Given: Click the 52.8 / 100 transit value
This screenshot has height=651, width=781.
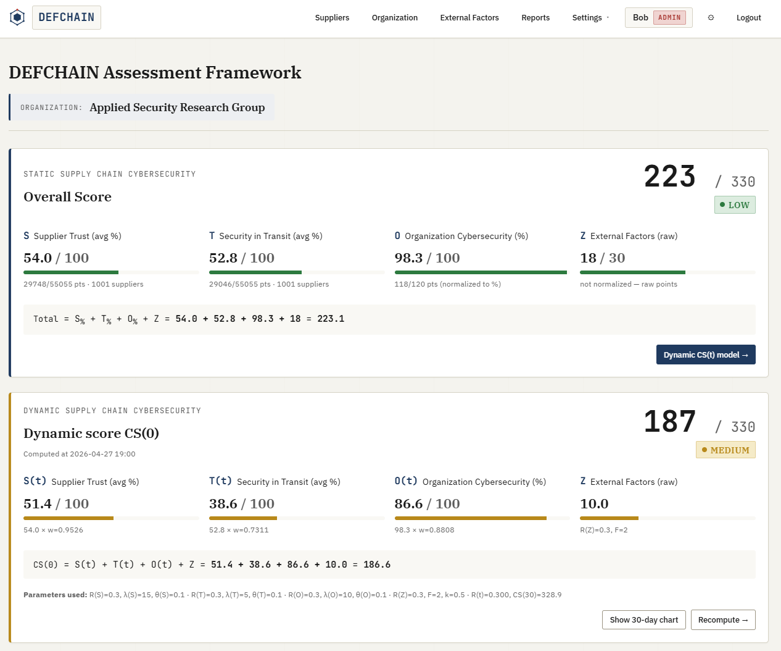Looking at the screenshot, I should (242, 258).
